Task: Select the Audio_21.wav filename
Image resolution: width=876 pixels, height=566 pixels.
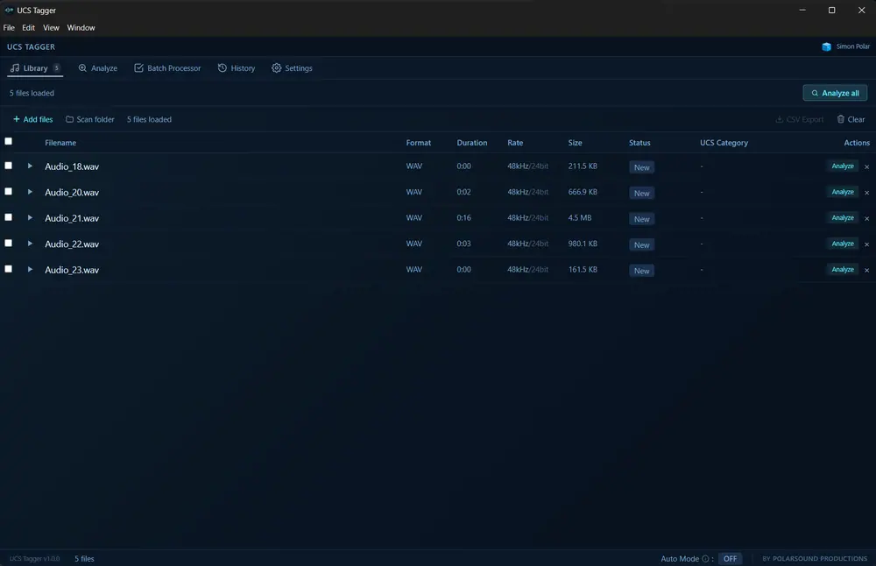Action: (x=72, y=218)
